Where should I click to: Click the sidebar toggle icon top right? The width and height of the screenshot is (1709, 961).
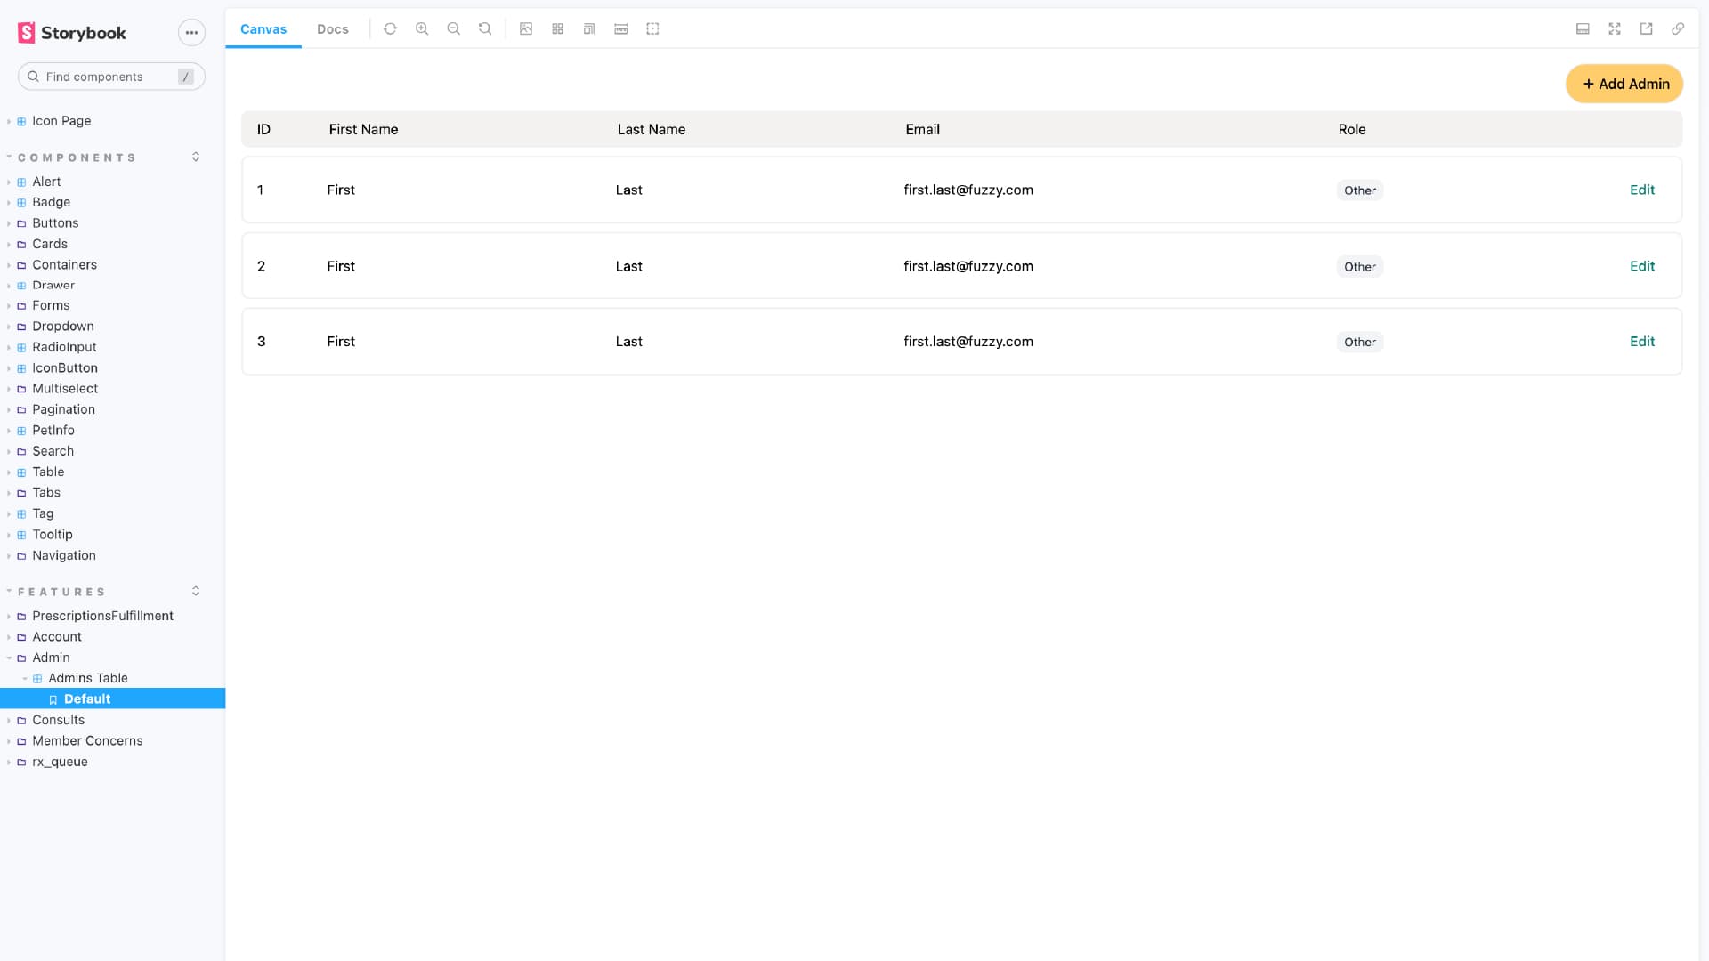[1583, 28]
